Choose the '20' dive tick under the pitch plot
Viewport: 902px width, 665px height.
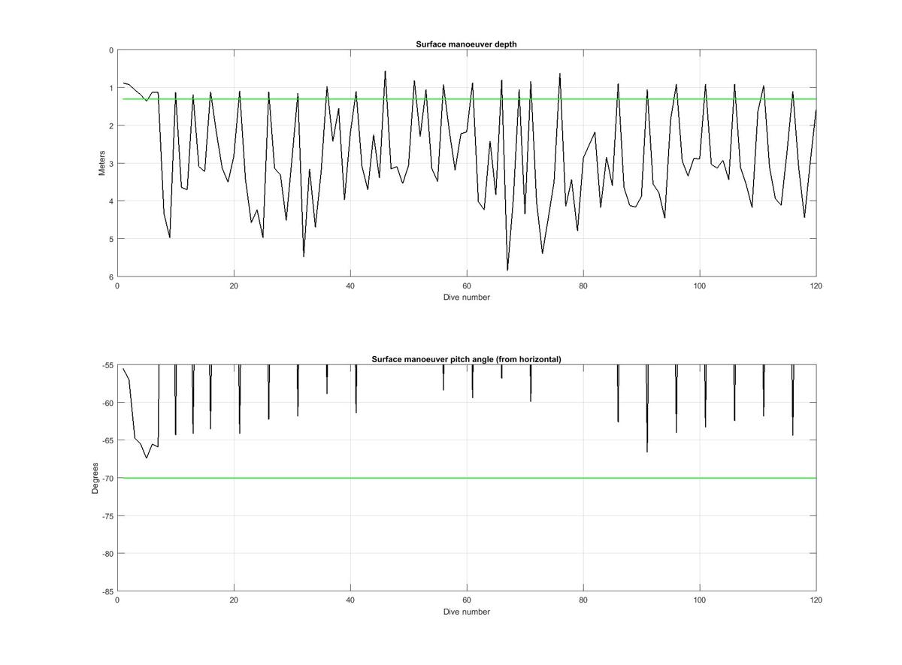234,600
